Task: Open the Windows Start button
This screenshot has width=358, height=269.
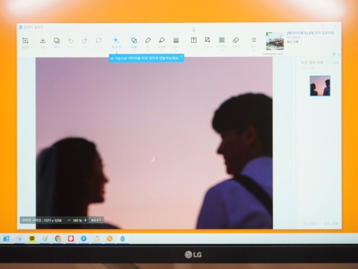Action: click(x=6, y=239)
